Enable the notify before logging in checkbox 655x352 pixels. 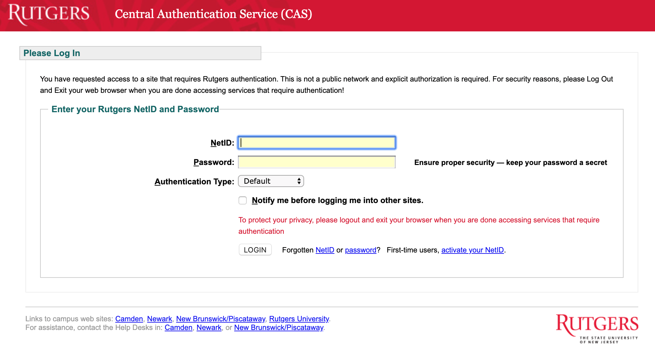click(x=243, y=200)
